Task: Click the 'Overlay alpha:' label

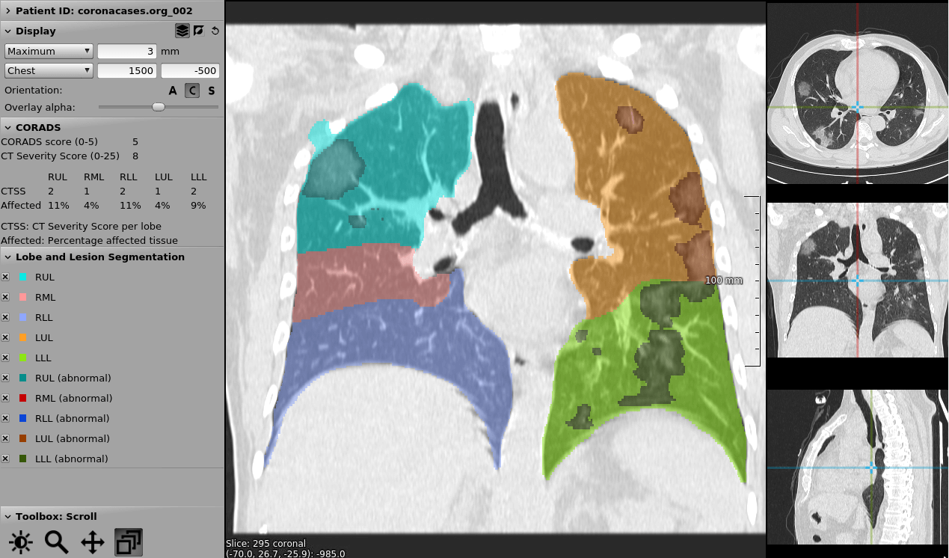Action: pyautogui.click(x=40, y=107)
